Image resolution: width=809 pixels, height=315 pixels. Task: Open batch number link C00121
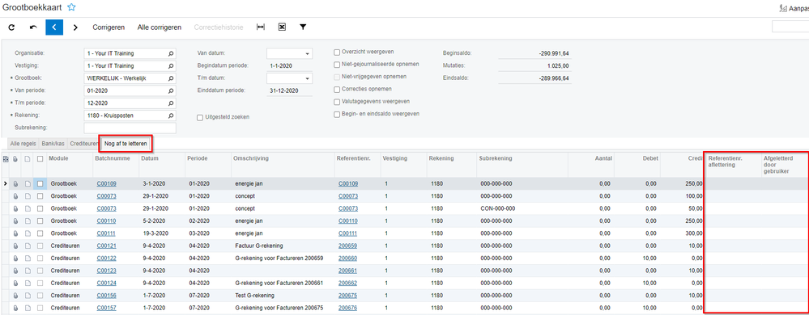tap(106, 246)
